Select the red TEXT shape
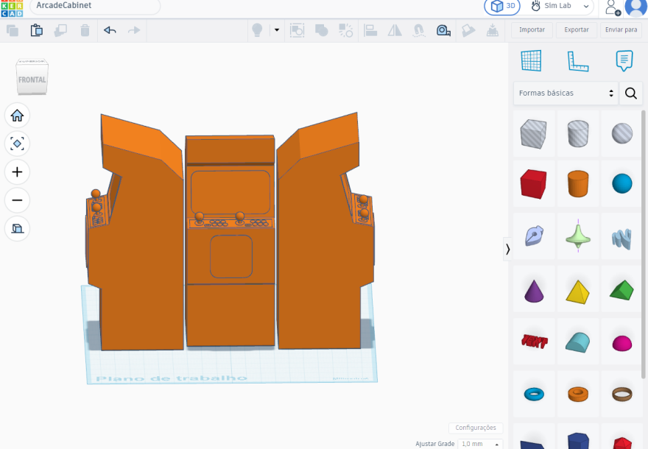 click(534, 342)
